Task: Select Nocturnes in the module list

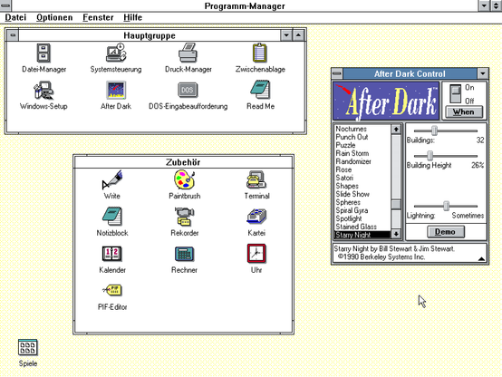Action: (x=362, y=129)
